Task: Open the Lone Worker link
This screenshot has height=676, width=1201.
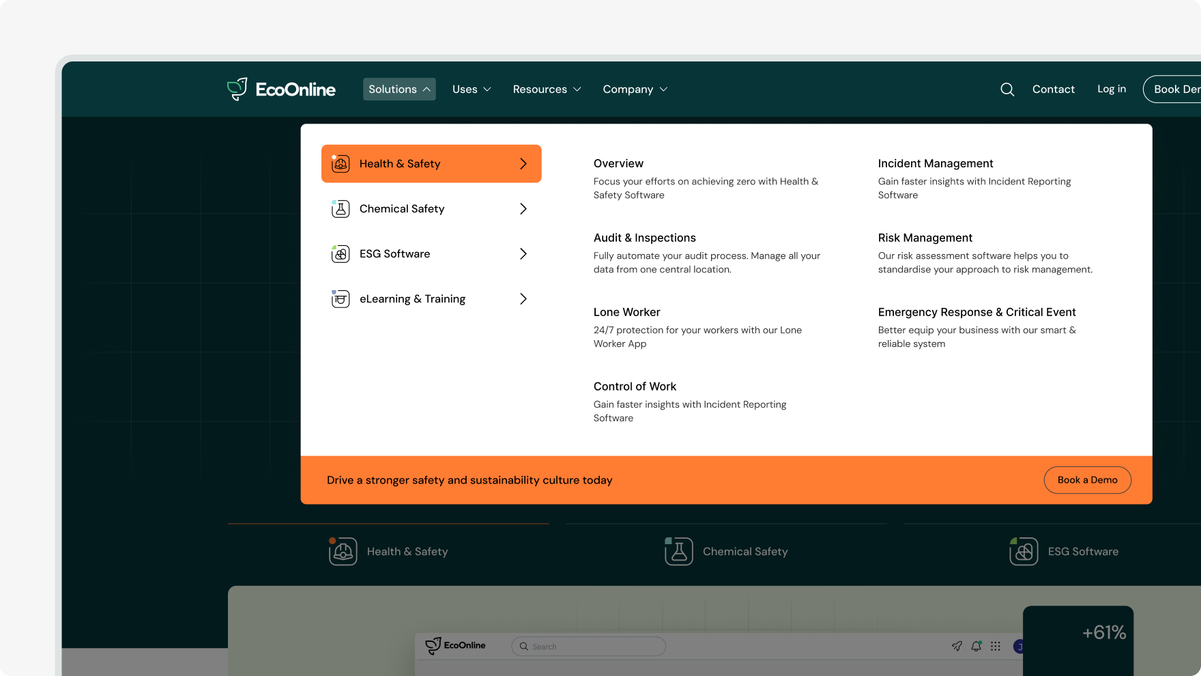Action: coord(627,313)
